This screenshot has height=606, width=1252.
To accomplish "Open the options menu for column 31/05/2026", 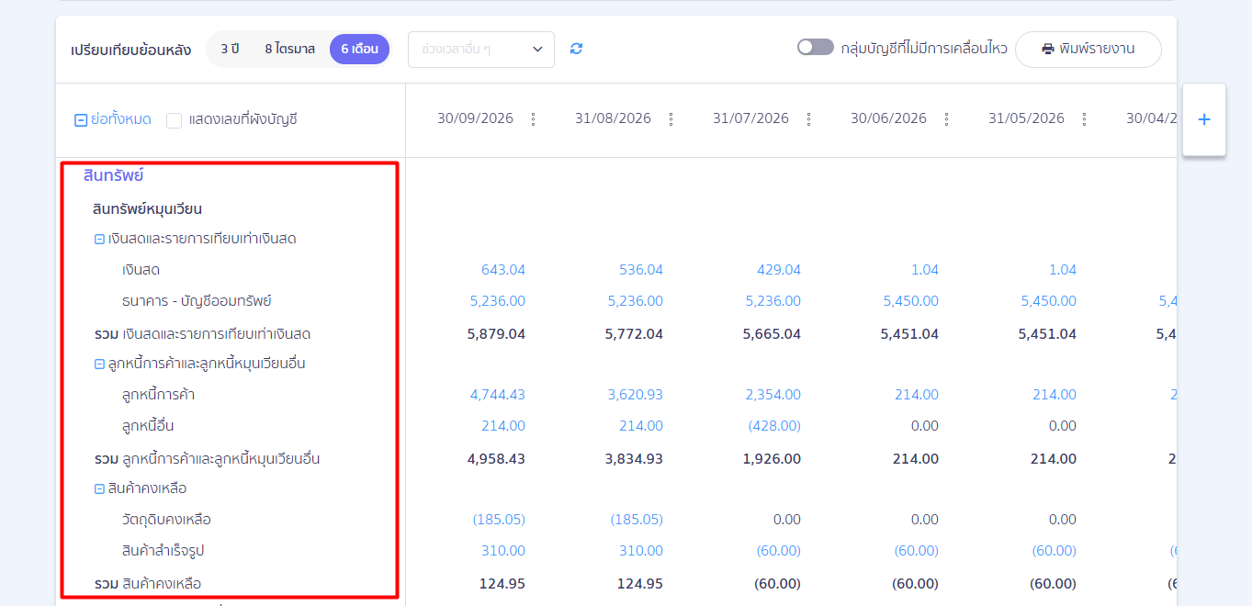I will pyautogui.click(x=1085, y=119).
